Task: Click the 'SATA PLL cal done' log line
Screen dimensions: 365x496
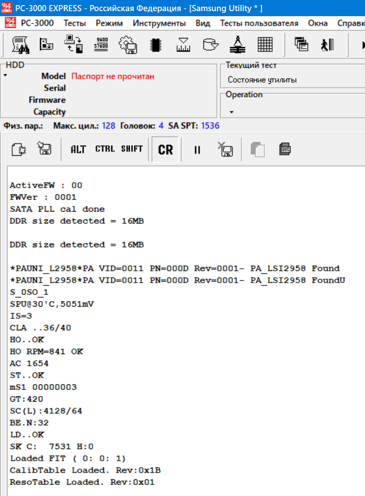Action: [x=57, y=209]
